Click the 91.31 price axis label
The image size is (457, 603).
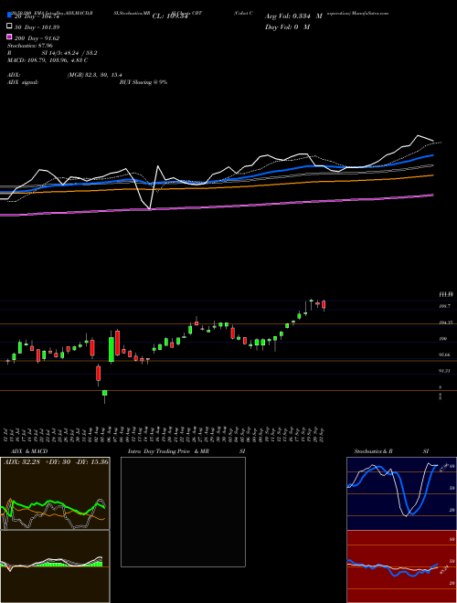tap(445, 371)
